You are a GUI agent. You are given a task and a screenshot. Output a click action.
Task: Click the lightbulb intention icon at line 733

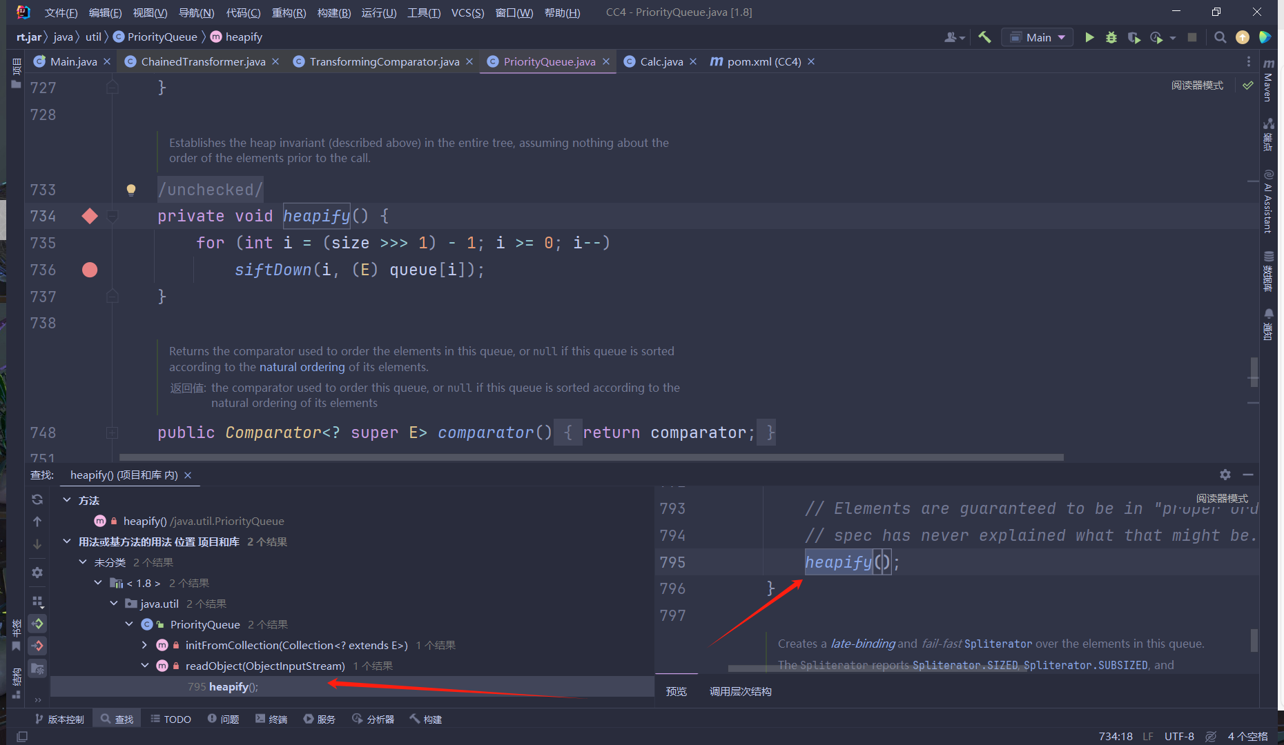click(130, 190)
